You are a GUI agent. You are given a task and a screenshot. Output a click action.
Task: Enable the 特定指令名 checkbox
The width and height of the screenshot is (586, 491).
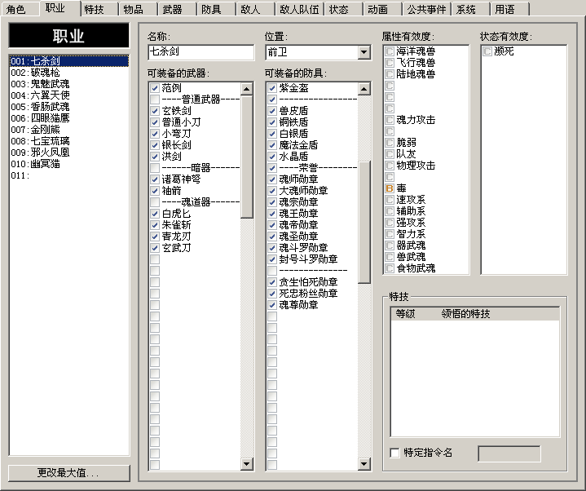pos(394,453)
